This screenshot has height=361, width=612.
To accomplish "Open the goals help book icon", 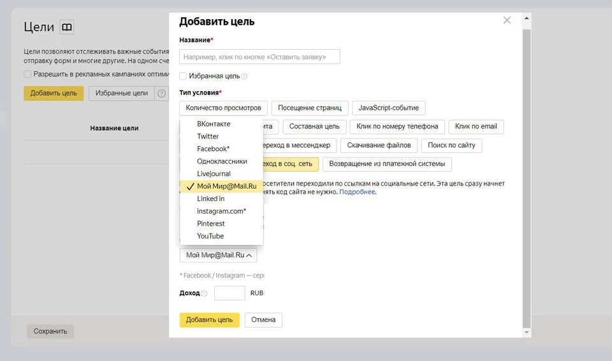I will (67, 27).
